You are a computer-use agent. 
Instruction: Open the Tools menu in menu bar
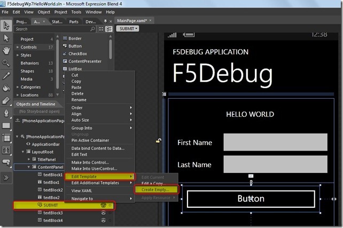click(x=76, y=12)
